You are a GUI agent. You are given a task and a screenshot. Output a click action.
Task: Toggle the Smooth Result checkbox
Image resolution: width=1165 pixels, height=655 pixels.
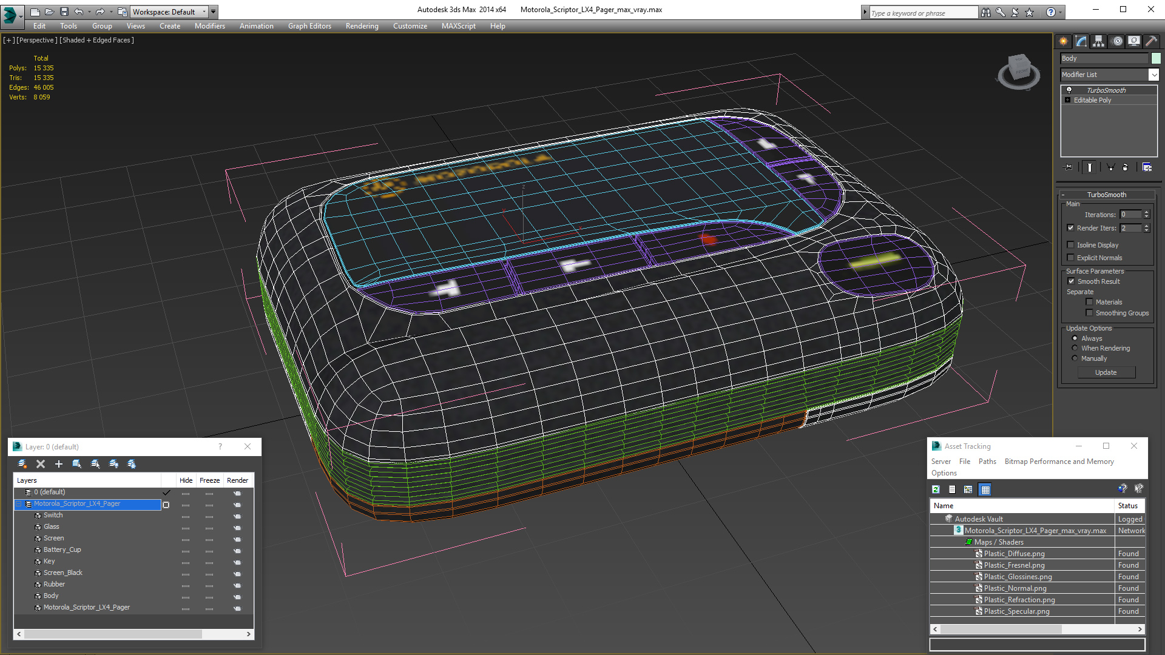[1071, 281]
